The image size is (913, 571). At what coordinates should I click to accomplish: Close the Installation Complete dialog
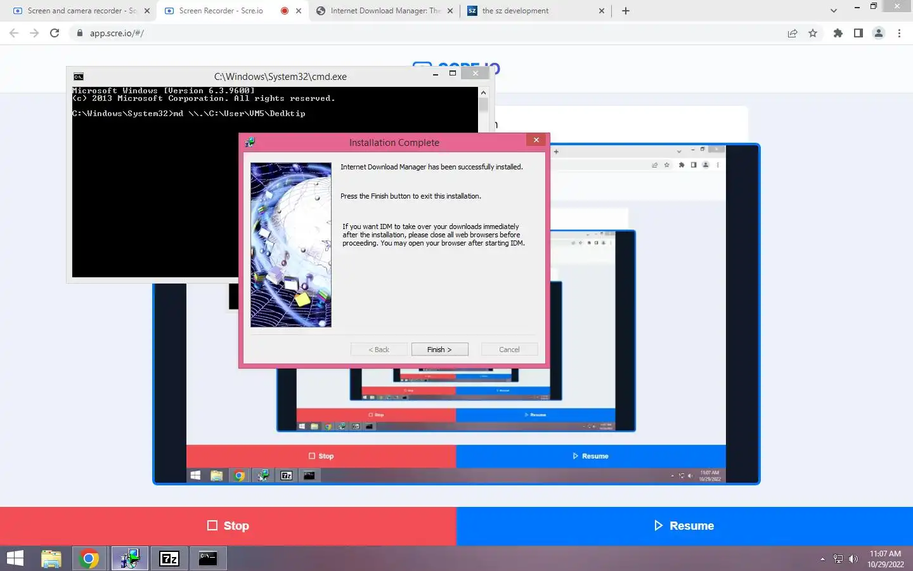tap(536, 140)
